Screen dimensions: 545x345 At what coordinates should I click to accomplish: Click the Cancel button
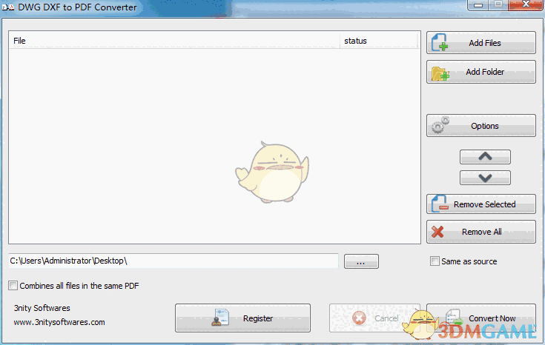coord(374,318)
